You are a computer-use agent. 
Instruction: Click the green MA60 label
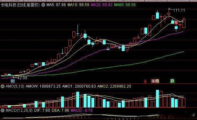coord(125,5)
